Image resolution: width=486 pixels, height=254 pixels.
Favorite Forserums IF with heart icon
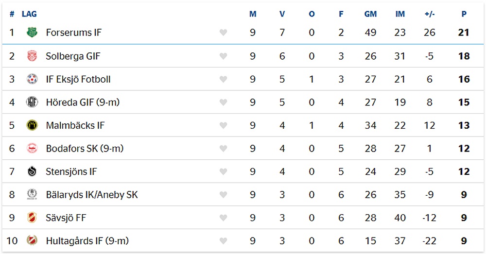pyautogui.click(x=223, y=33)
